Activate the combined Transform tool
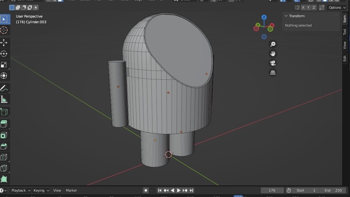This screenshot has width=350, height=197. click(4, 76)
